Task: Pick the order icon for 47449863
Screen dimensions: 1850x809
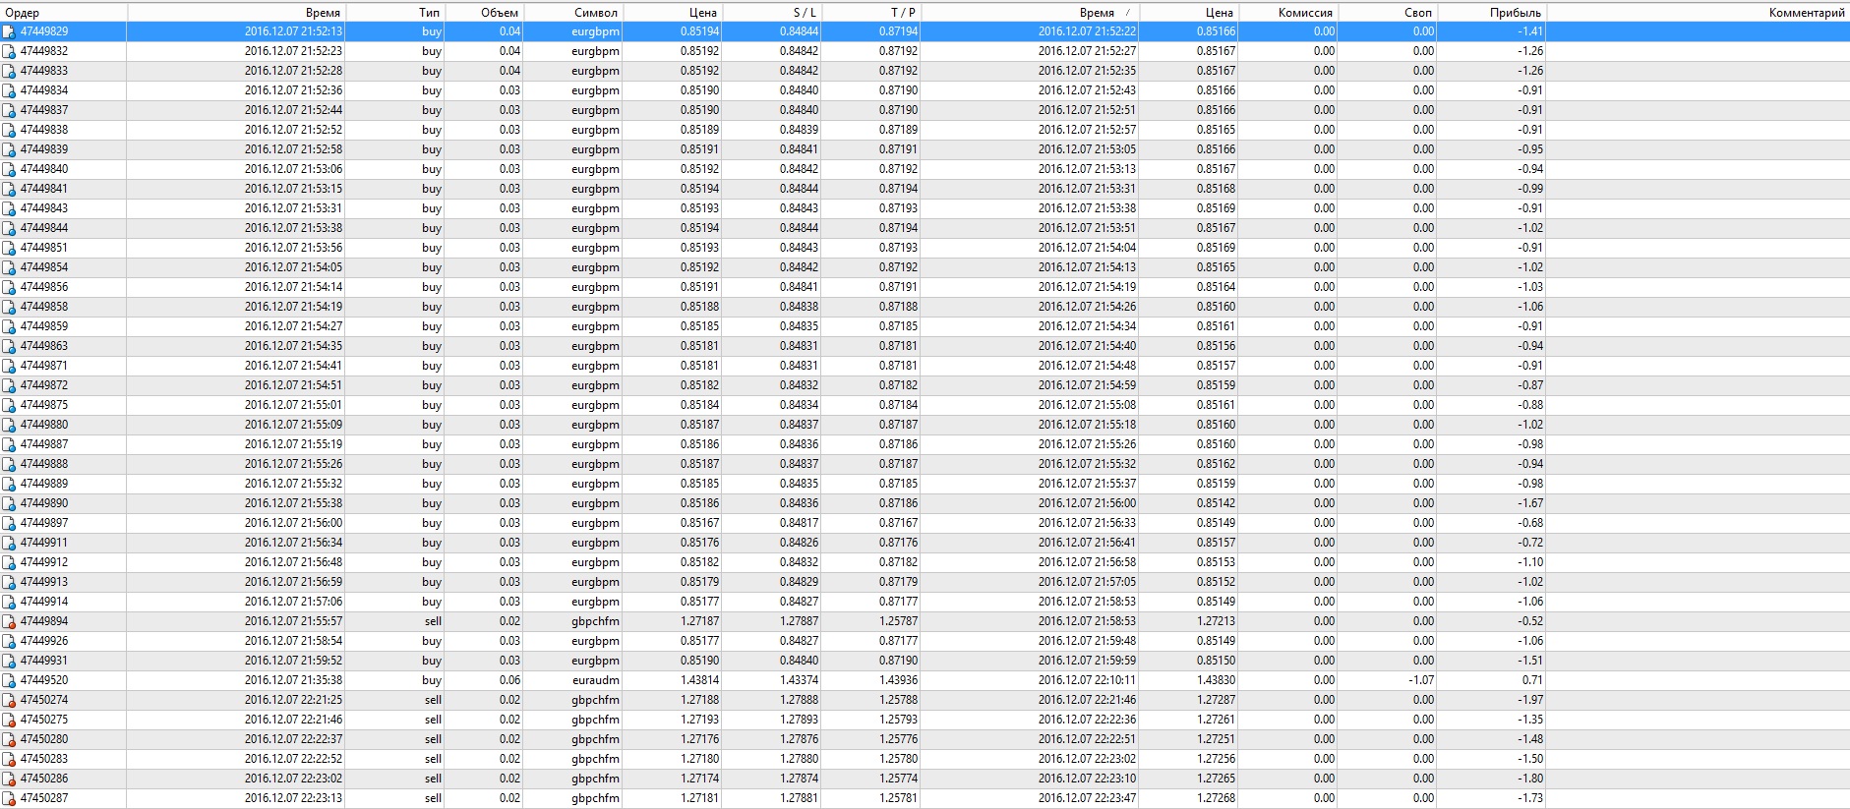Action: point(9,346)
